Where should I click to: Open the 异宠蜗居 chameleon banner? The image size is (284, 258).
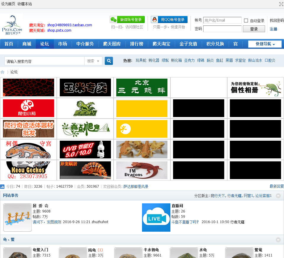pyautogui.click(x=85, y=170)
